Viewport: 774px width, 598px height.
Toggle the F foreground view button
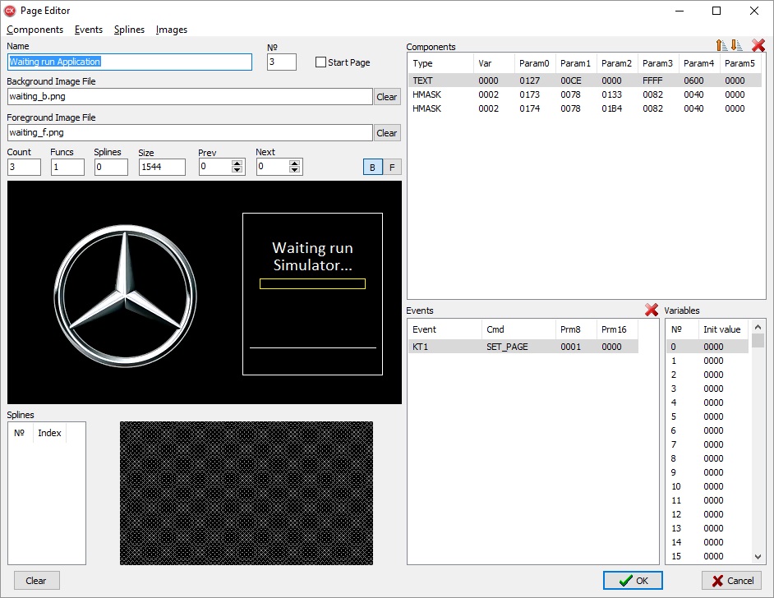[x=392, y=167]
